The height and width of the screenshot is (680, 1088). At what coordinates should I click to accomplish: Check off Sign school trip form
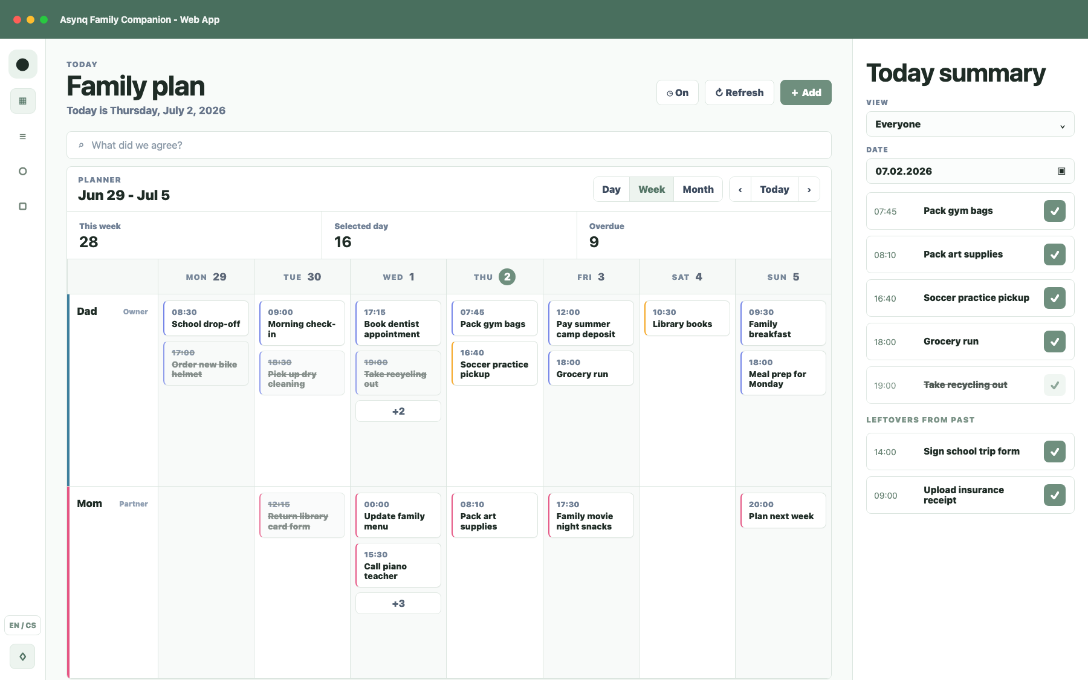point(1055,452)
